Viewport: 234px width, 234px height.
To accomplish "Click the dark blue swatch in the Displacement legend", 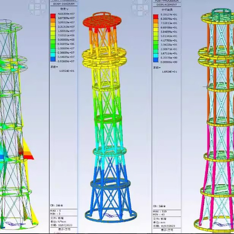I will click(x=156, y=60).
